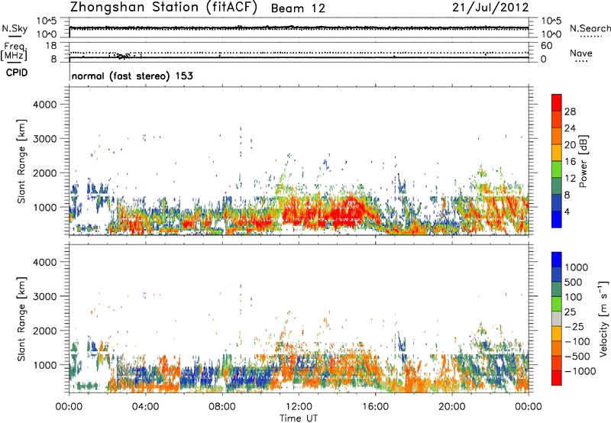Click the 'N.Search' legend label

[590, 28]
